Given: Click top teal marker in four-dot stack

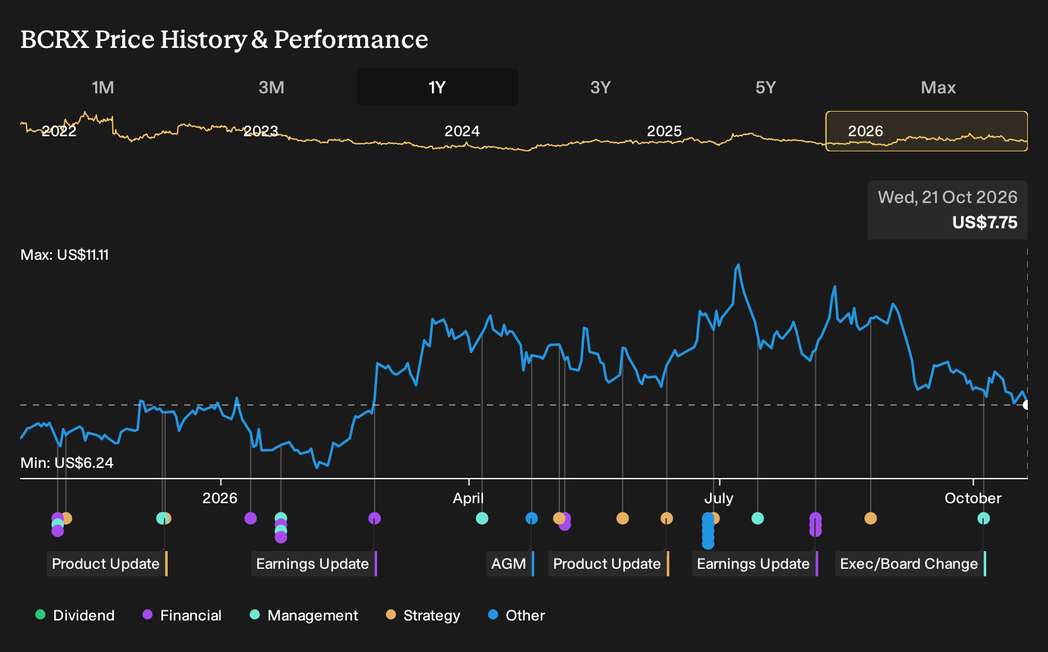Looking at the screenshot, I should [x=281, y=518].
